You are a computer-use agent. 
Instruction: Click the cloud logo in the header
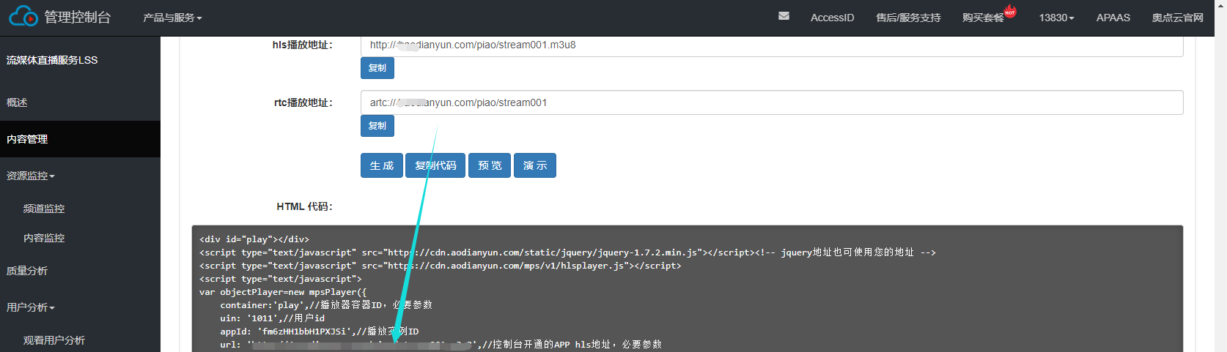coord(23,16)
